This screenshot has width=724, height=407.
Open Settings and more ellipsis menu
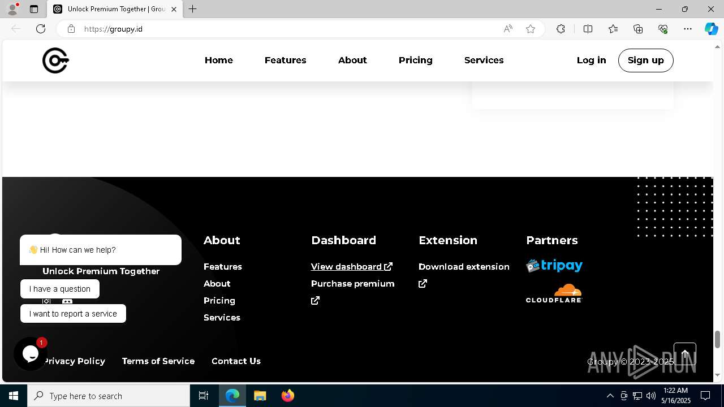[688, 29]
